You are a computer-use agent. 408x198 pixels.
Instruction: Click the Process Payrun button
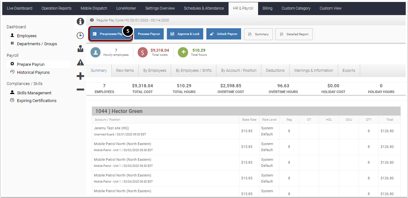(x=149, y=33)
